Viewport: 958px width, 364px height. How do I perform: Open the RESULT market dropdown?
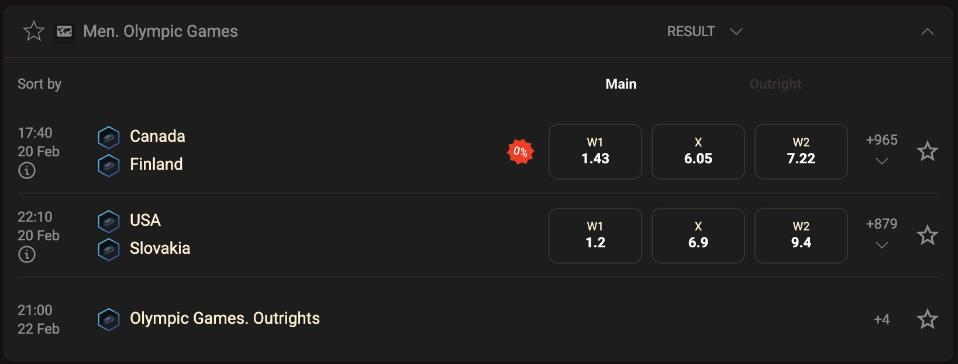click(704, 32)
